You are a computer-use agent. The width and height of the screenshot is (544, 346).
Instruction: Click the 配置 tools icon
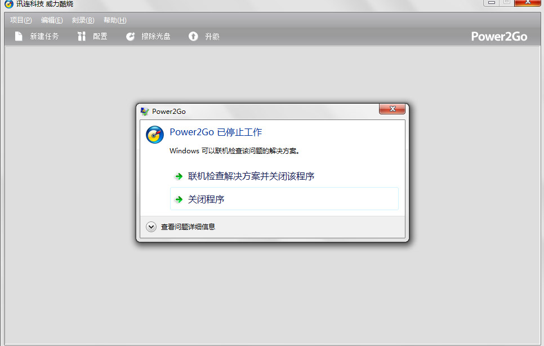[x=81, y=36]
